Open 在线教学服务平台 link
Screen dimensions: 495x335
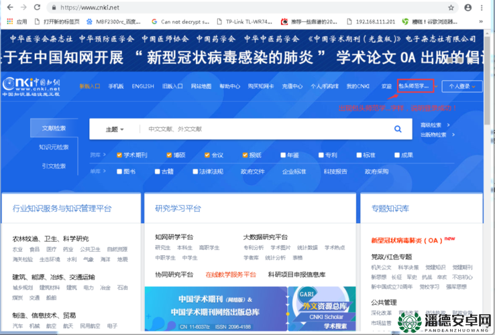(231, 275)
